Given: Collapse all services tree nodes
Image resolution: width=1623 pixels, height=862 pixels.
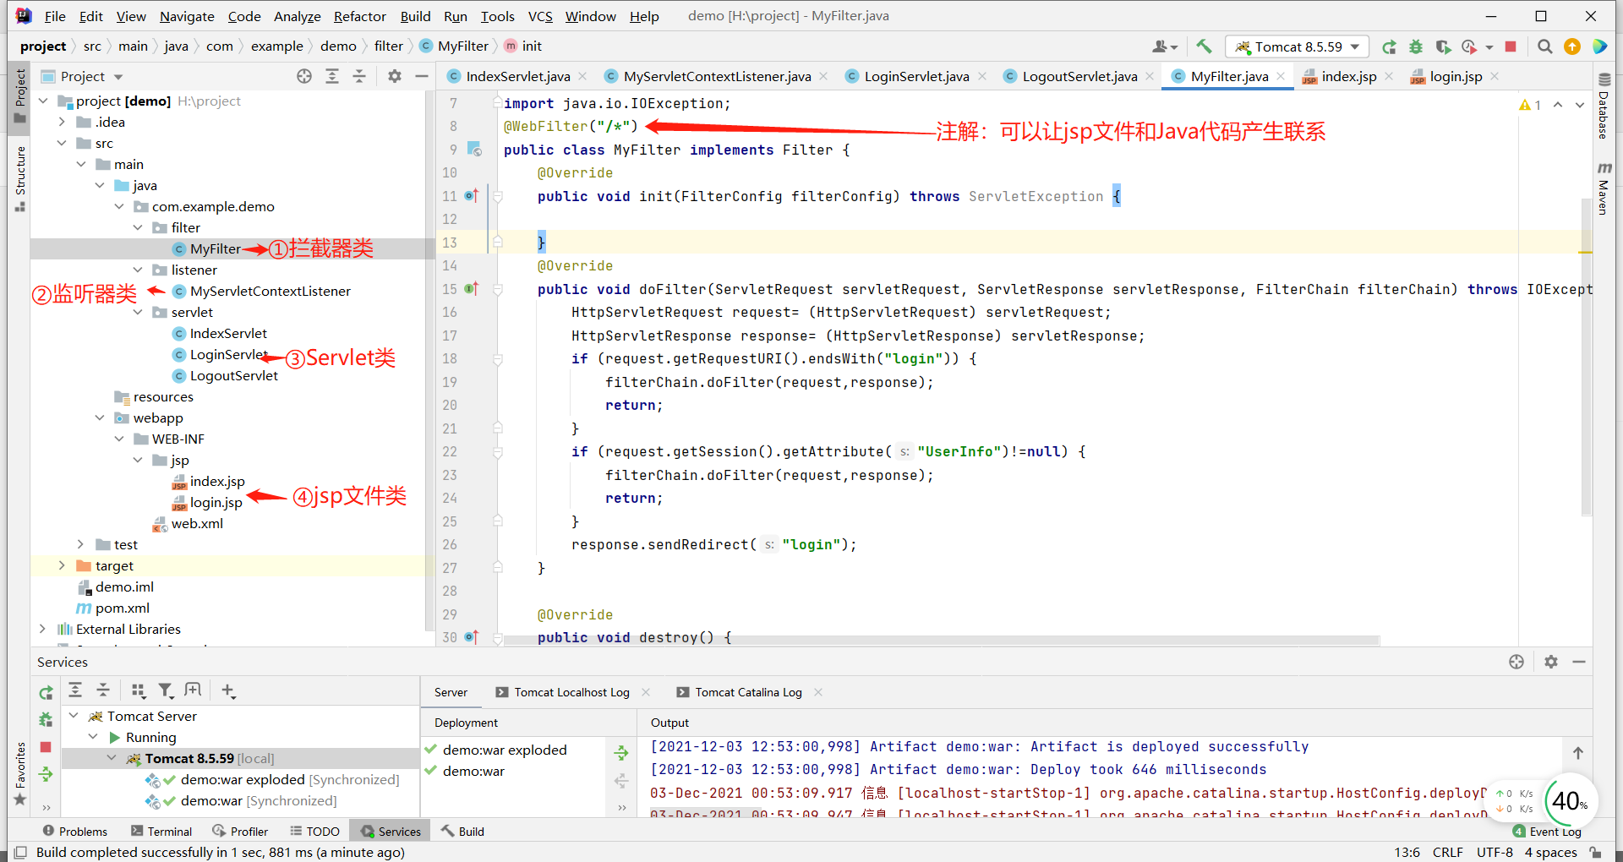Looking at the screenshot, I should (x=103, y=690).
